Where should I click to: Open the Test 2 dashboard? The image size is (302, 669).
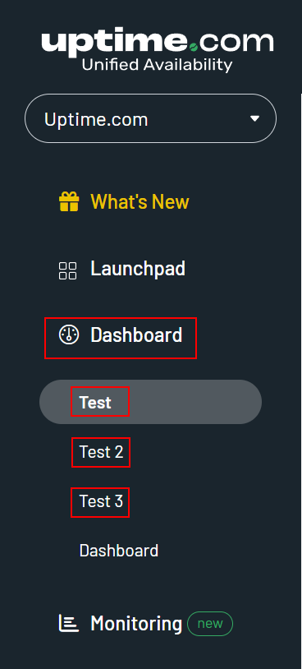tap(102, 452)
